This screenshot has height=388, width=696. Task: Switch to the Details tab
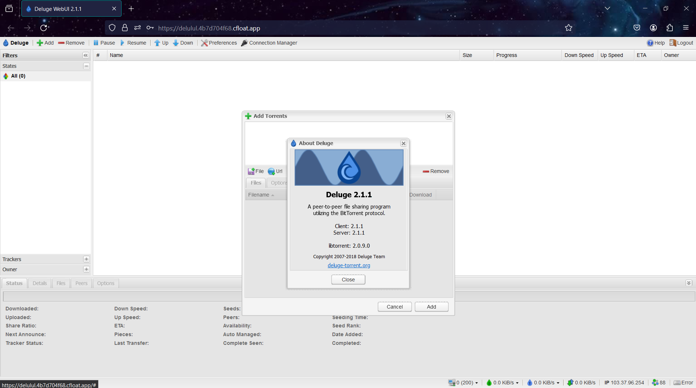pyautogui.click(x=40, y=283)
